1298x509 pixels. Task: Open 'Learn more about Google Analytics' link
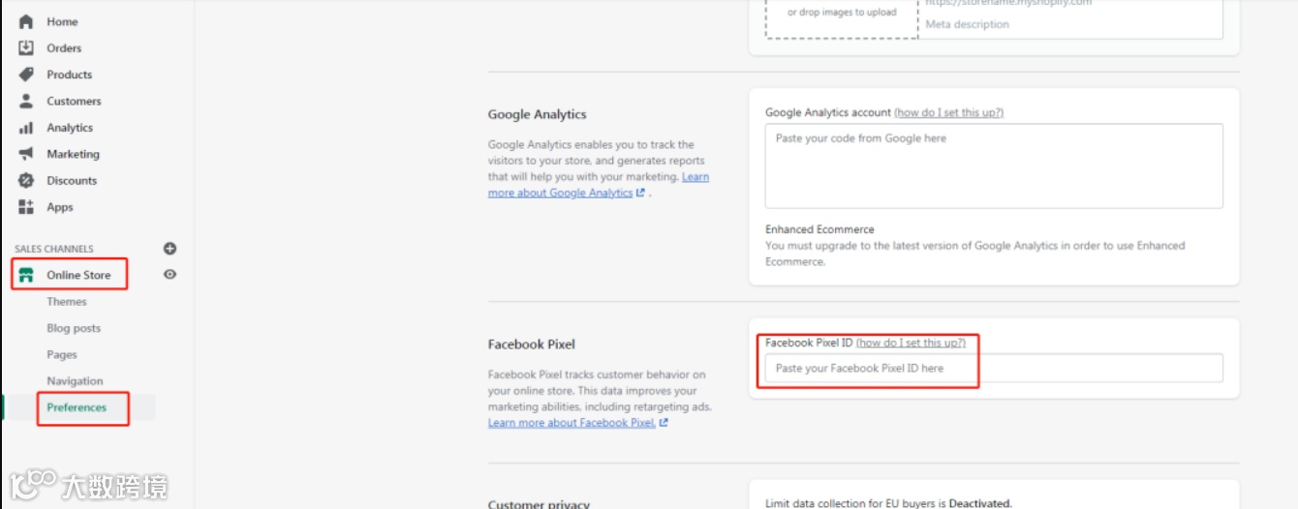click(x=599, y=185)
